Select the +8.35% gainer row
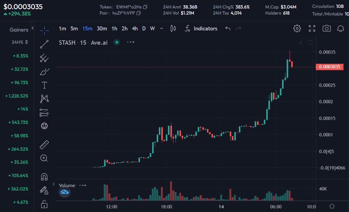 click(21, 56)
